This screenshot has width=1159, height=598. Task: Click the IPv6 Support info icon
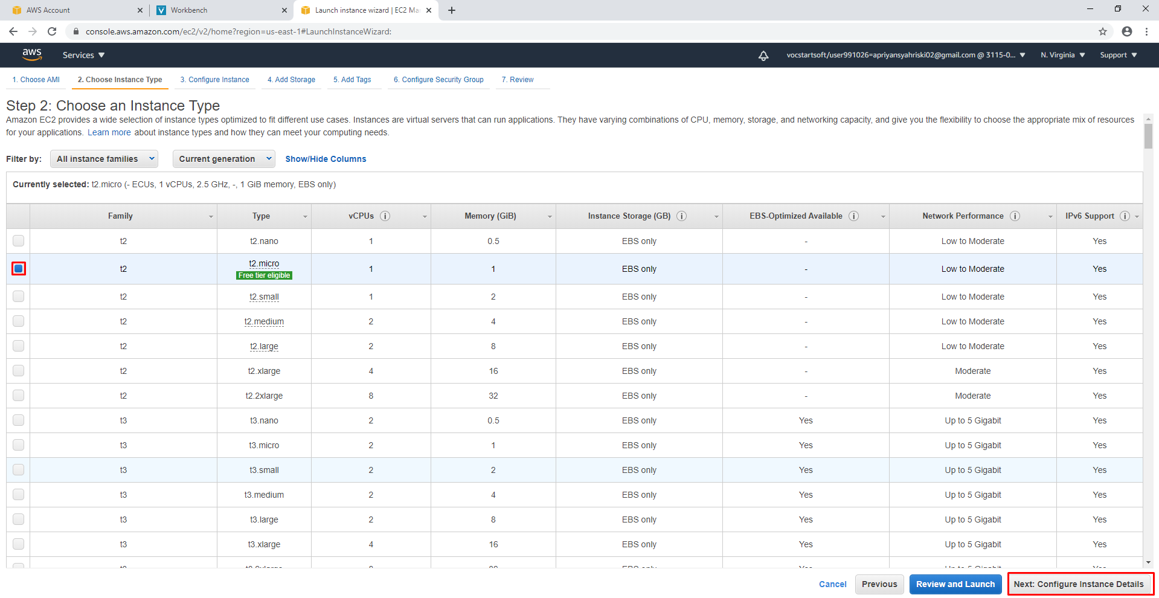[1125, 216]
